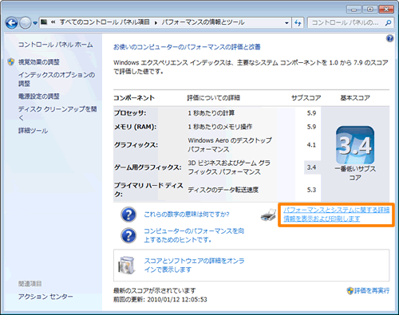Click メモリ (RAM) row label

point(135,127)
